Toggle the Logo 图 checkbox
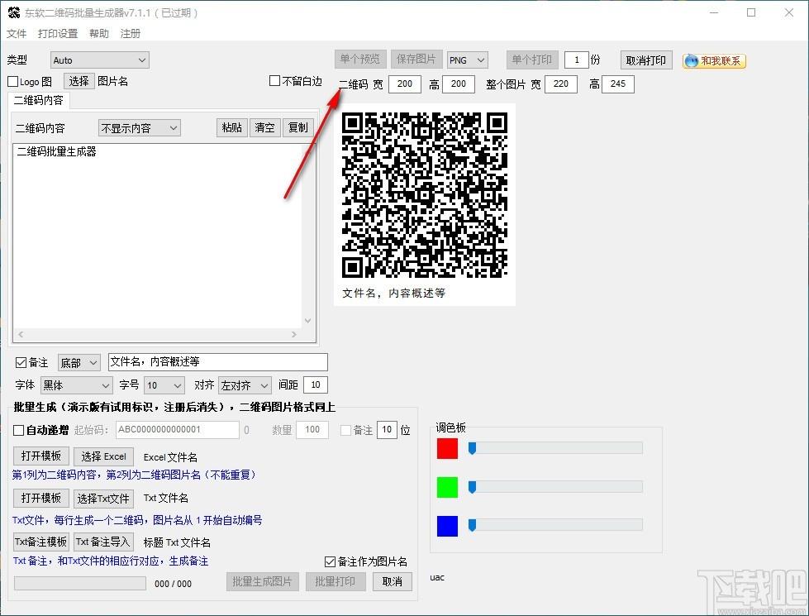The image size is (809, 616). (13, 82)
